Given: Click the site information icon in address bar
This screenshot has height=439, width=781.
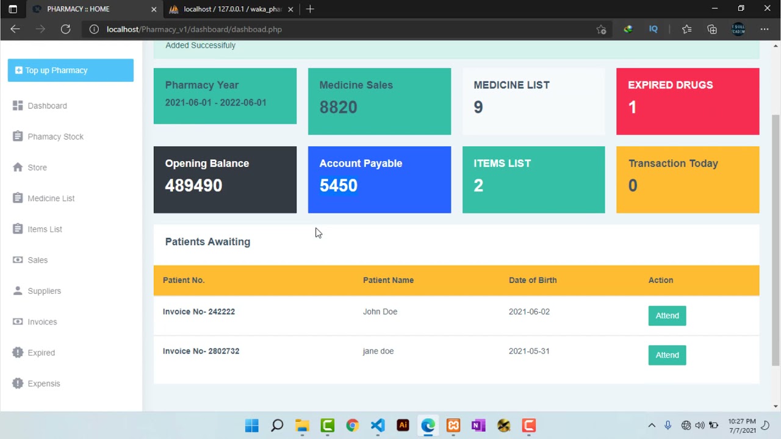Looking at the screenshot, I should [x=94, y=29].
